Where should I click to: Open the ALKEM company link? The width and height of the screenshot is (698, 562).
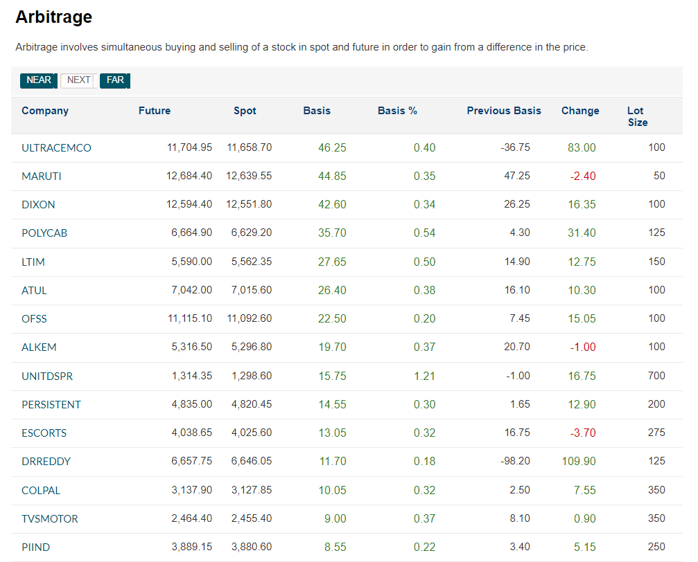[40, 347]
